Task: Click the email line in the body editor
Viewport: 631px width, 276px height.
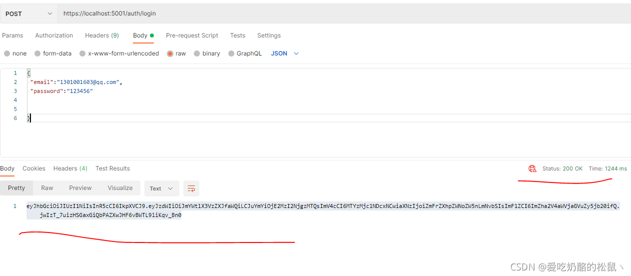Action: click(x=76, y=82)
